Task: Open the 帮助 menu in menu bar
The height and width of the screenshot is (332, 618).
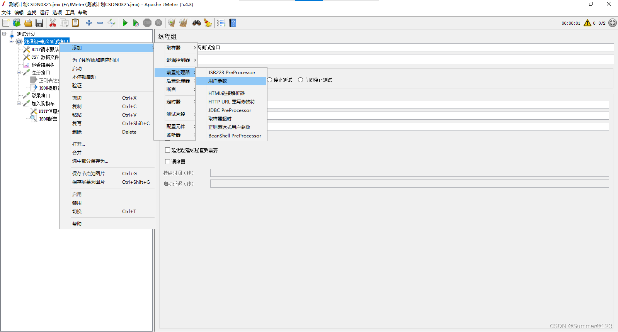Action: point(83,13)
